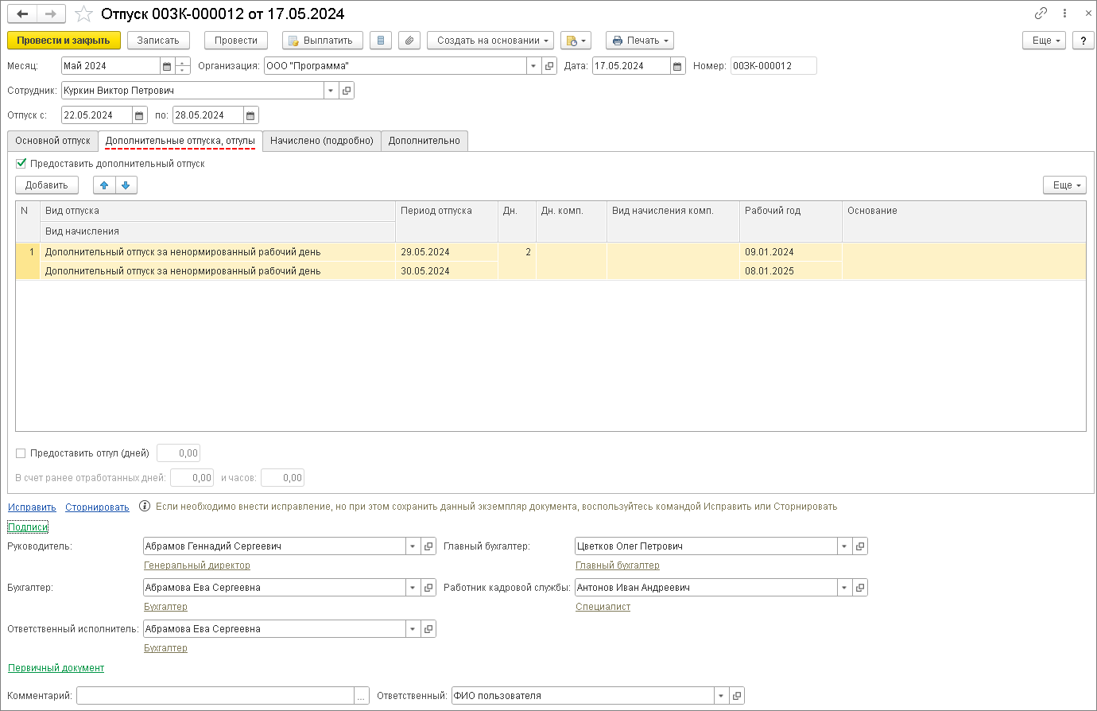Image resolution: width=1097 pixels, height=711 pixels.
Task: Open the Печать dropdown menu
Action: coord(640,41)
